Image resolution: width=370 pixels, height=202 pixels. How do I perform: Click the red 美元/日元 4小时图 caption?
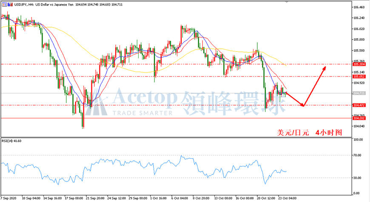click(x=309, y=132)
